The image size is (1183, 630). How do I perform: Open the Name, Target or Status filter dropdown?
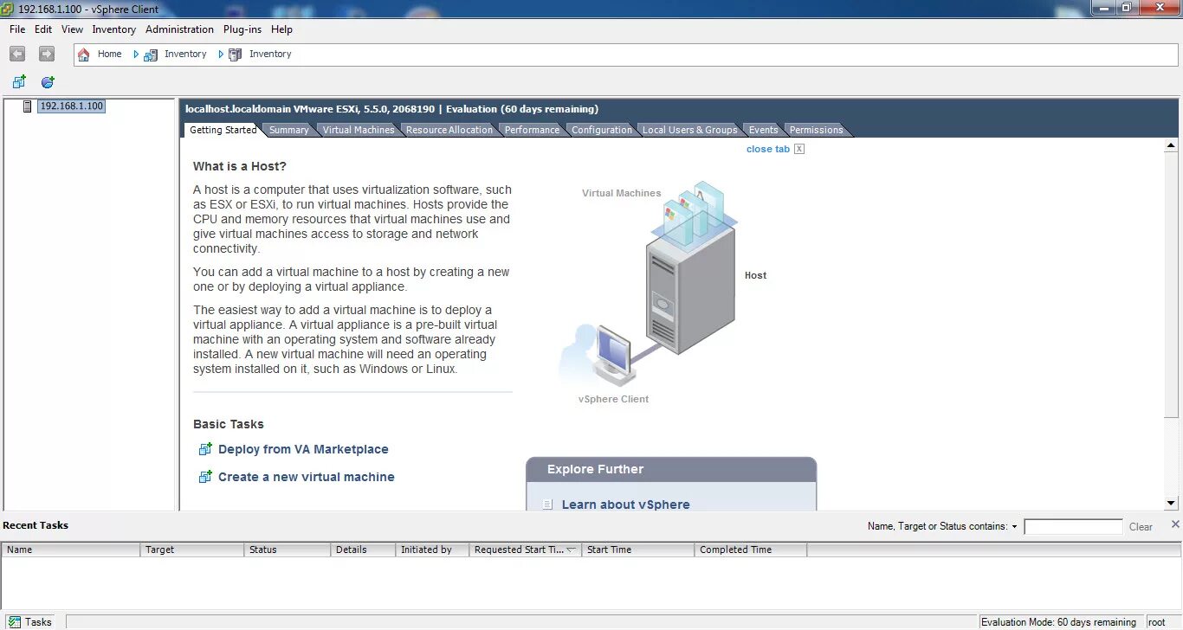tap(1014, 526)
